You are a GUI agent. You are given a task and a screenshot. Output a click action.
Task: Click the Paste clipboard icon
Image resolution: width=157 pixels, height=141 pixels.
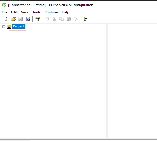coord(69,19)
